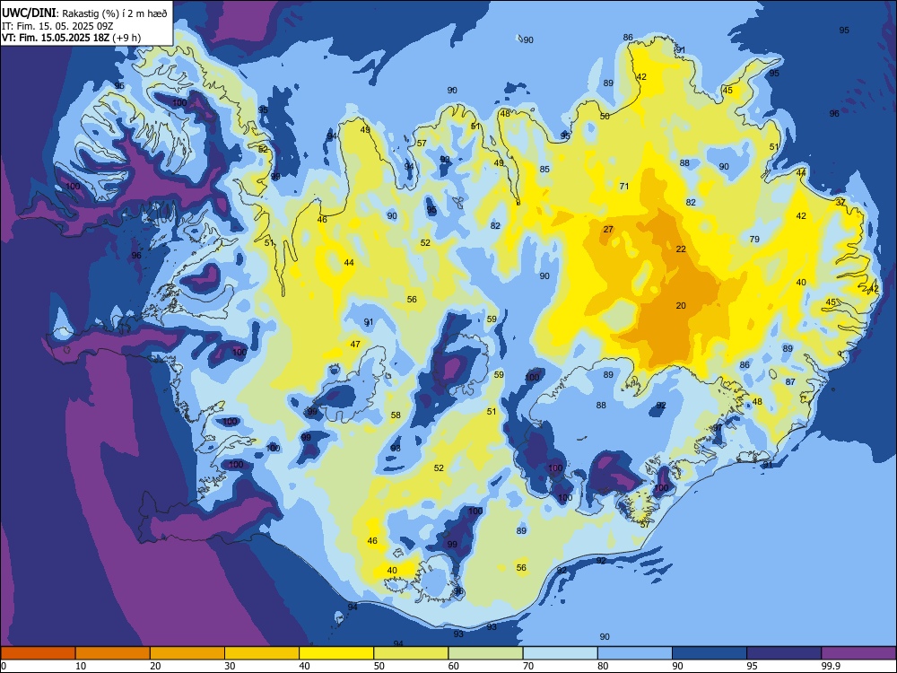Select the map value '87'
The width and height of the screenshot is (897, 673).
point(790,381)
